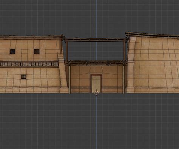Select the right building's wooden roof edge

tap(152, 35)
